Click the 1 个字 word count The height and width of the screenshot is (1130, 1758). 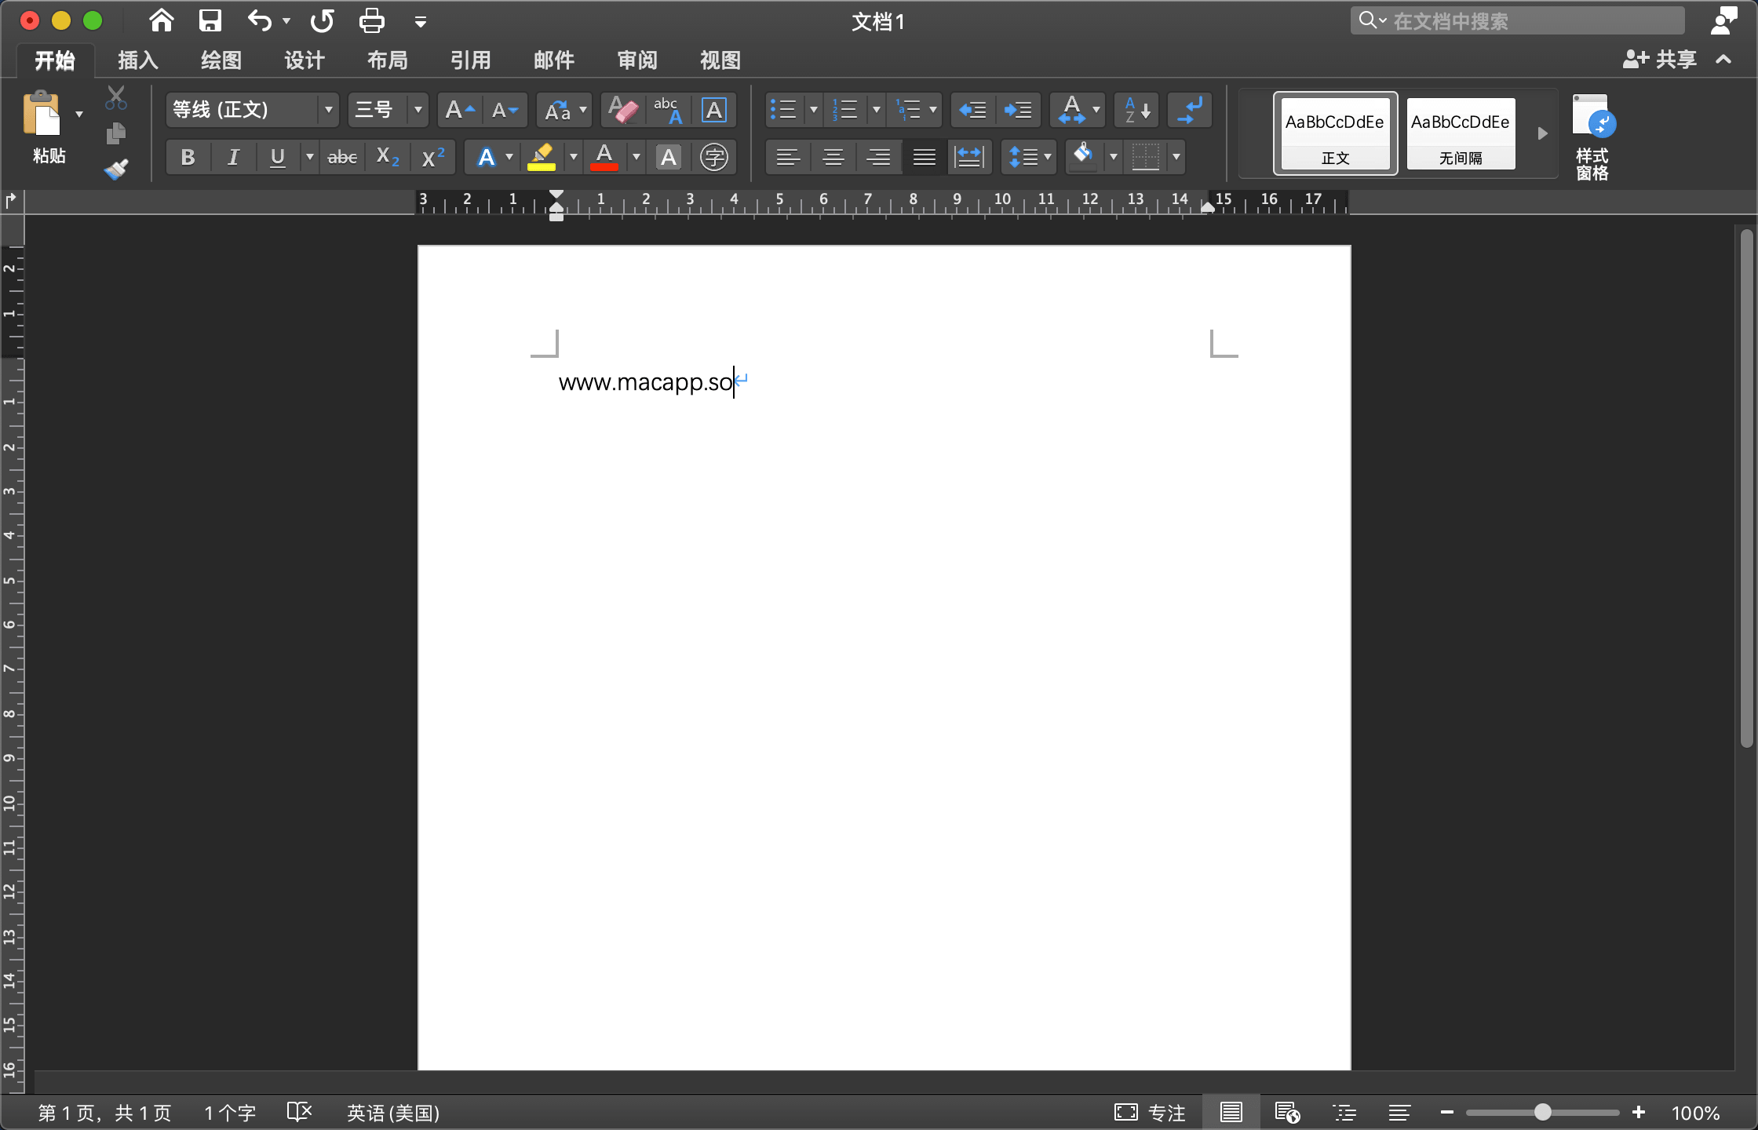[x=230, y=1113]
